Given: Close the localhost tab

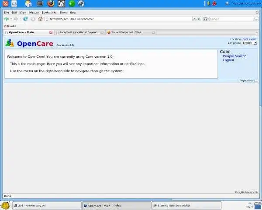Looking at the screenshot, I should 102,32.
